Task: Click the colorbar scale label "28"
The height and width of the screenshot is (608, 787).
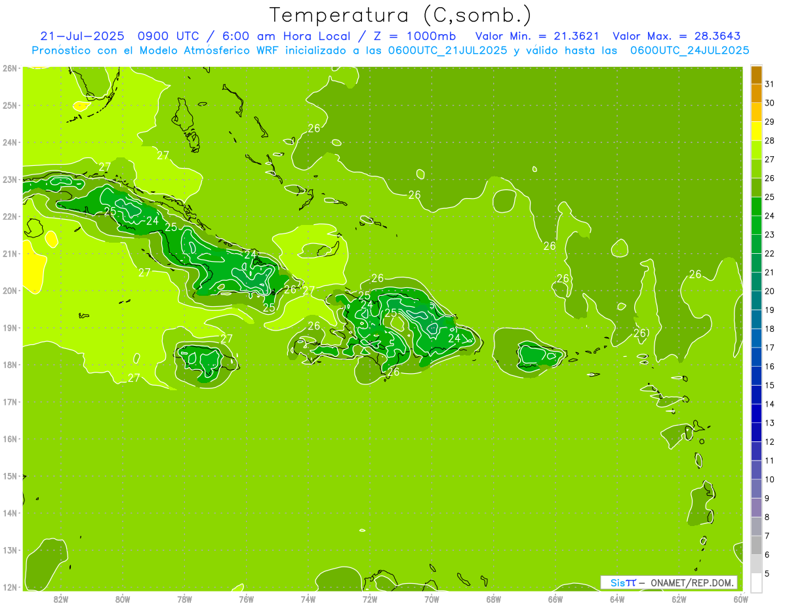Action: [x=770, y=140]
